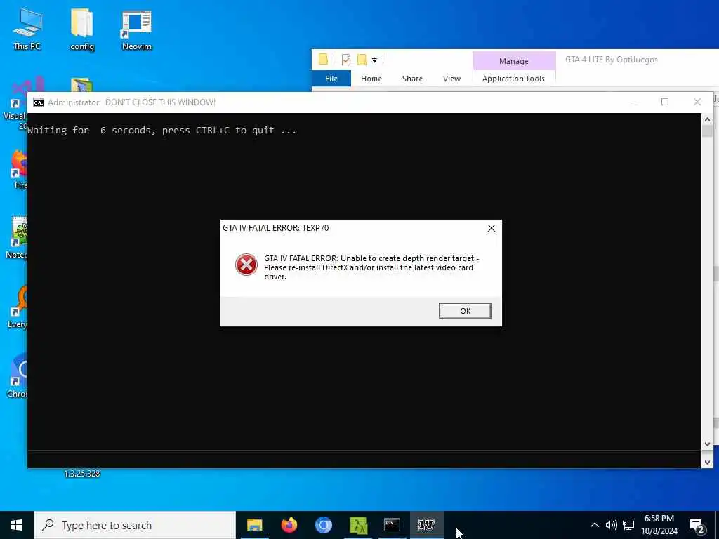Close the DON'T CLOSE THIS WINDOW console
Image resolution: width=719 pixels, height=539 pixels.
click(697, 102)
